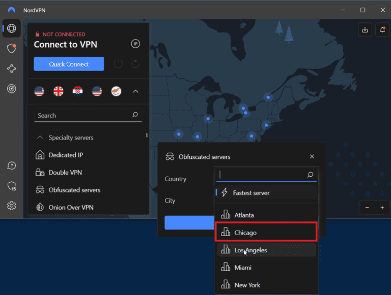The image size is (391, 295).
Task: Click the download icon on the map
Action: [x=365, y=30]
